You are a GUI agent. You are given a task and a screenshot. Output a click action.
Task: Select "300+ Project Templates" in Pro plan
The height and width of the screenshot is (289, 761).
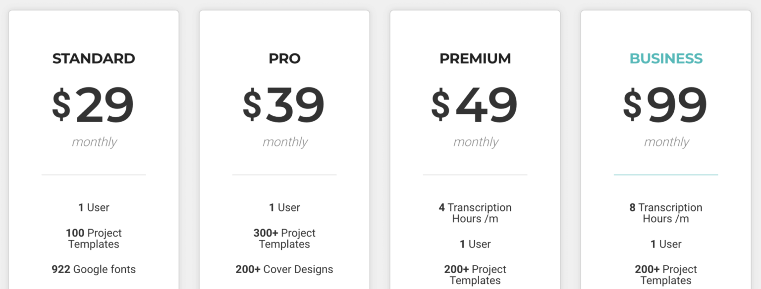[284, 239]
